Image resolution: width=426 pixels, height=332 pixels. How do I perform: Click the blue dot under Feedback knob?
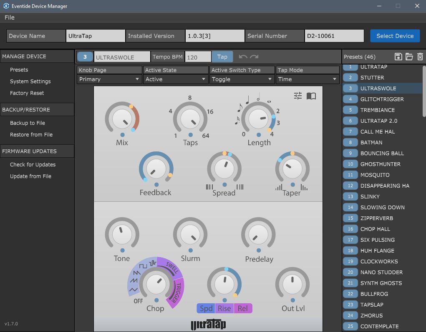point(156,185)
